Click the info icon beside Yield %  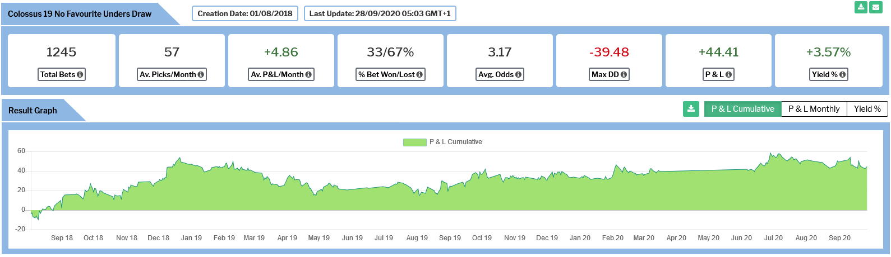[x=842, y=74]
